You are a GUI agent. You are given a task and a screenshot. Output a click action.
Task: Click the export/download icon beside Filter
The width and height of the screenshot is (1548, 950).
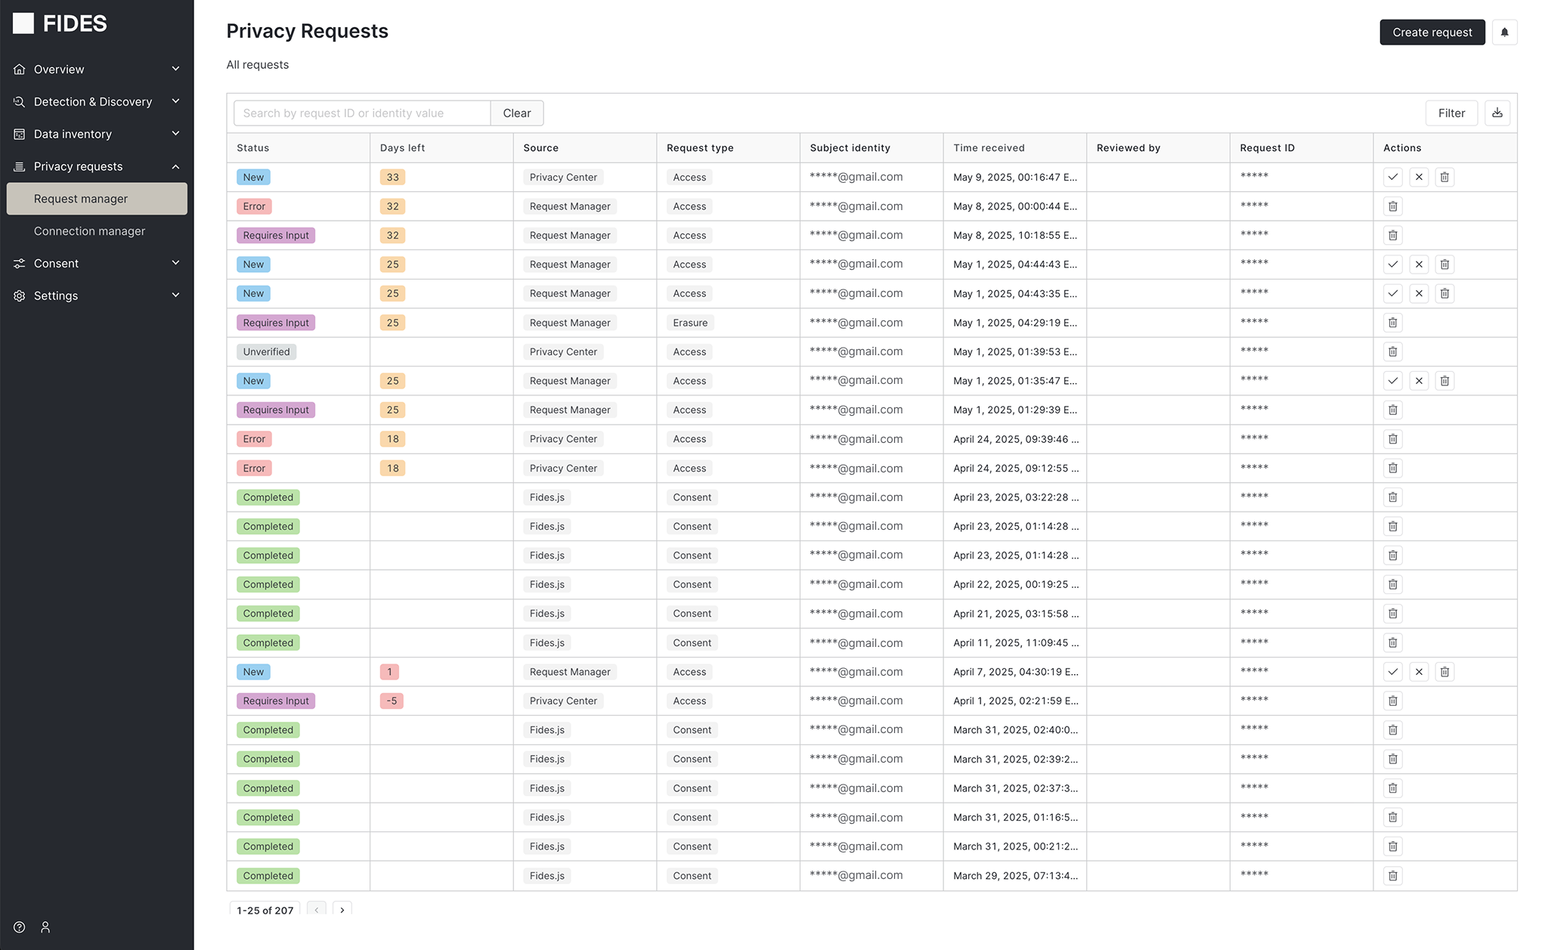click(1497, 113)
